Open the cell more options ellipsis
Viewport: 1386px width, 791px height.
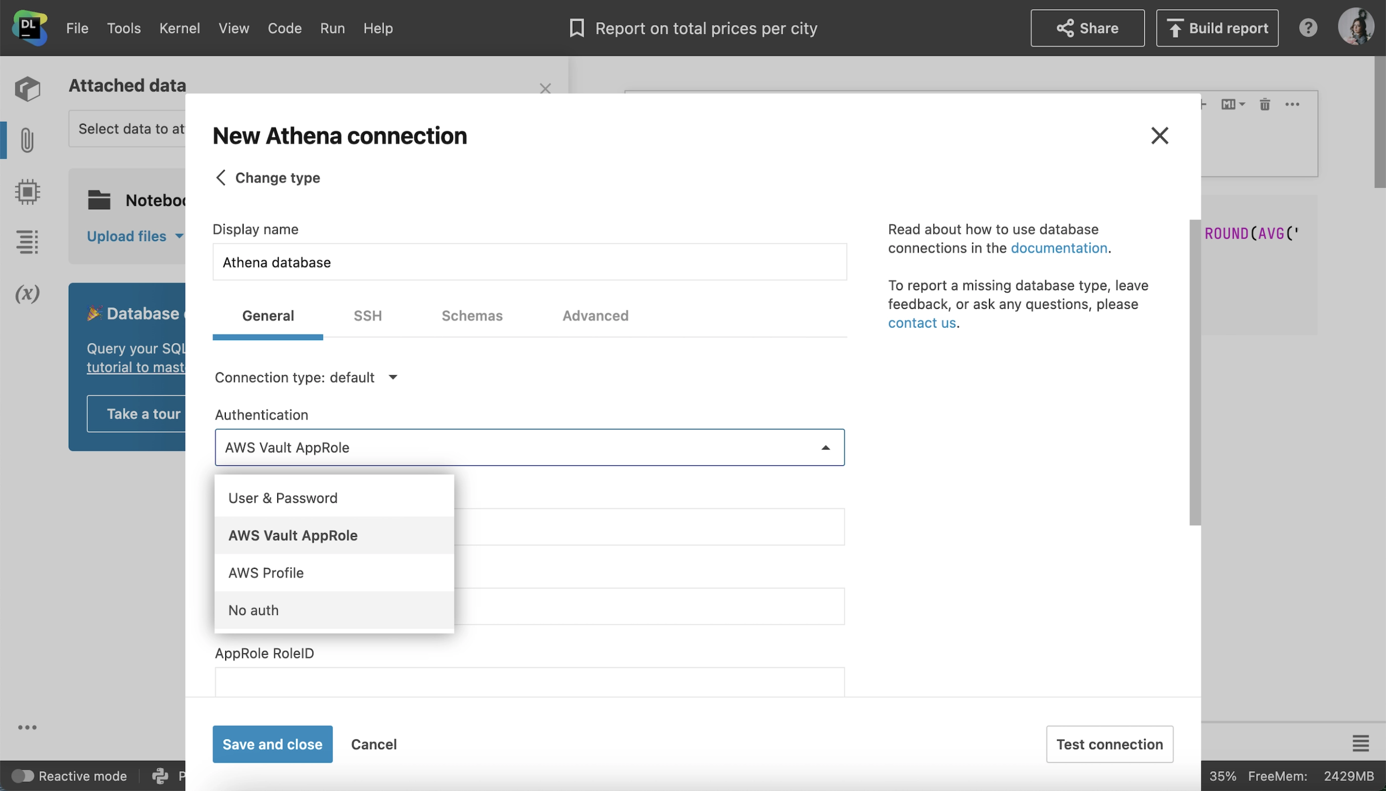point(1292,104)
